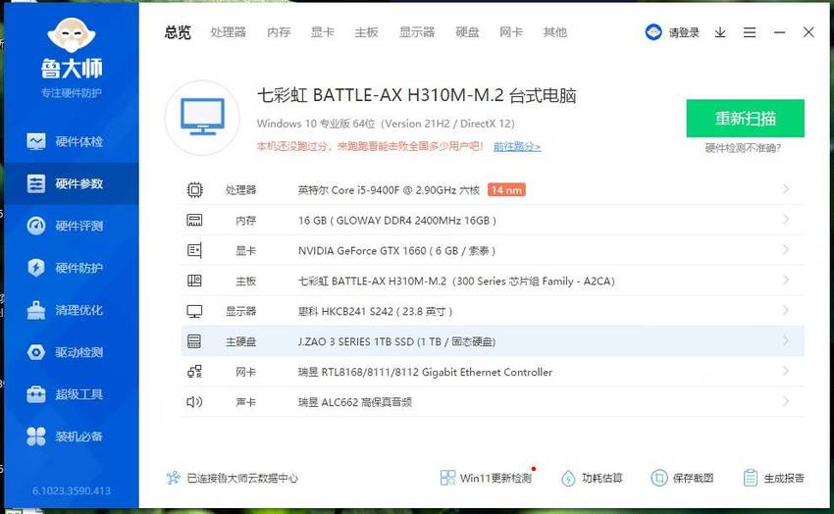
Task: Click the 内存 memory icon
Action: point(194,220)
